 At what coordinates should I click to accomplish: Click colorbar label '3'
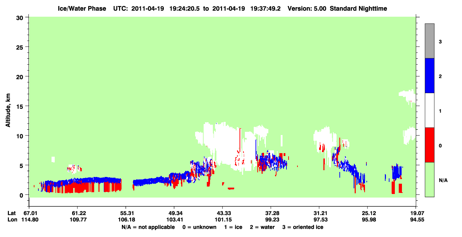tap(440, 42)
